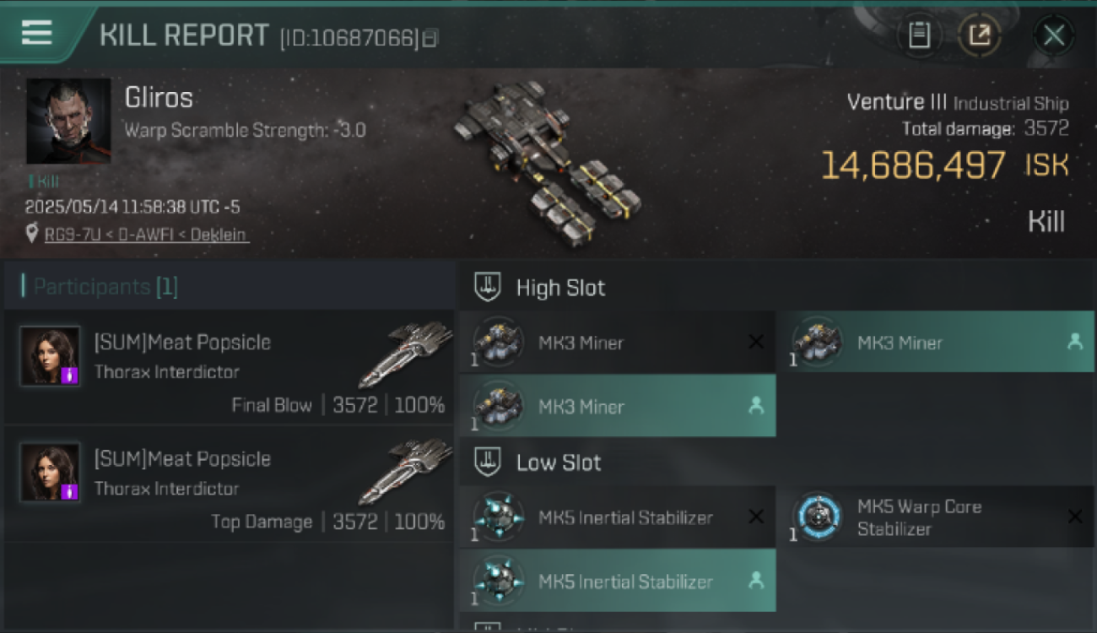Open Meat Popsicle Final Blow portrait
Viewport: 1097px width, 633px height.
click(x=51, y=356)
